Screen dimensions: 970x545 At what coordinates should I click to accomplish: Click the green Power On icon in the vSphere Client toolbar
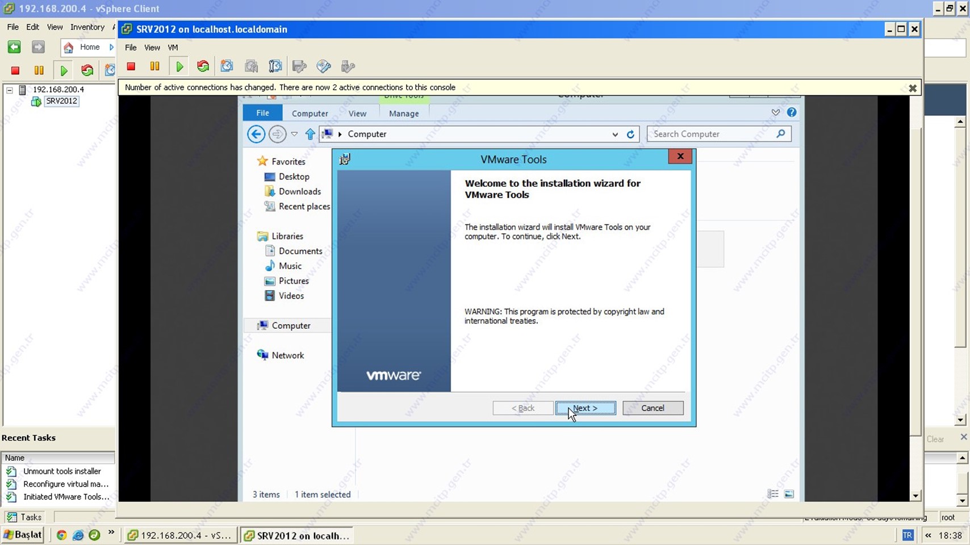[64, 70]
